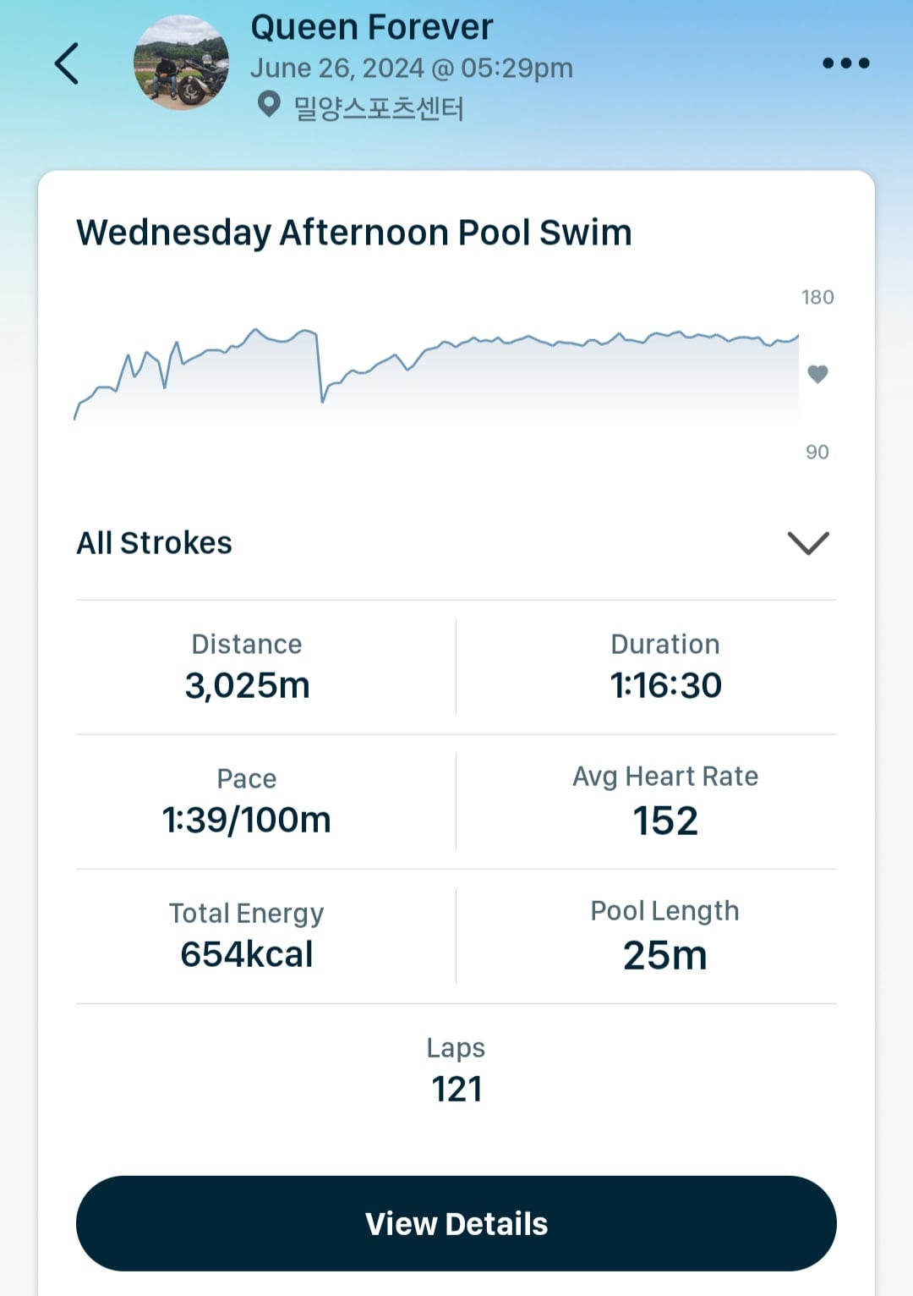913x1296 pixels.
Task: Select the All Strokes filter label
Action: coord(155,543)
